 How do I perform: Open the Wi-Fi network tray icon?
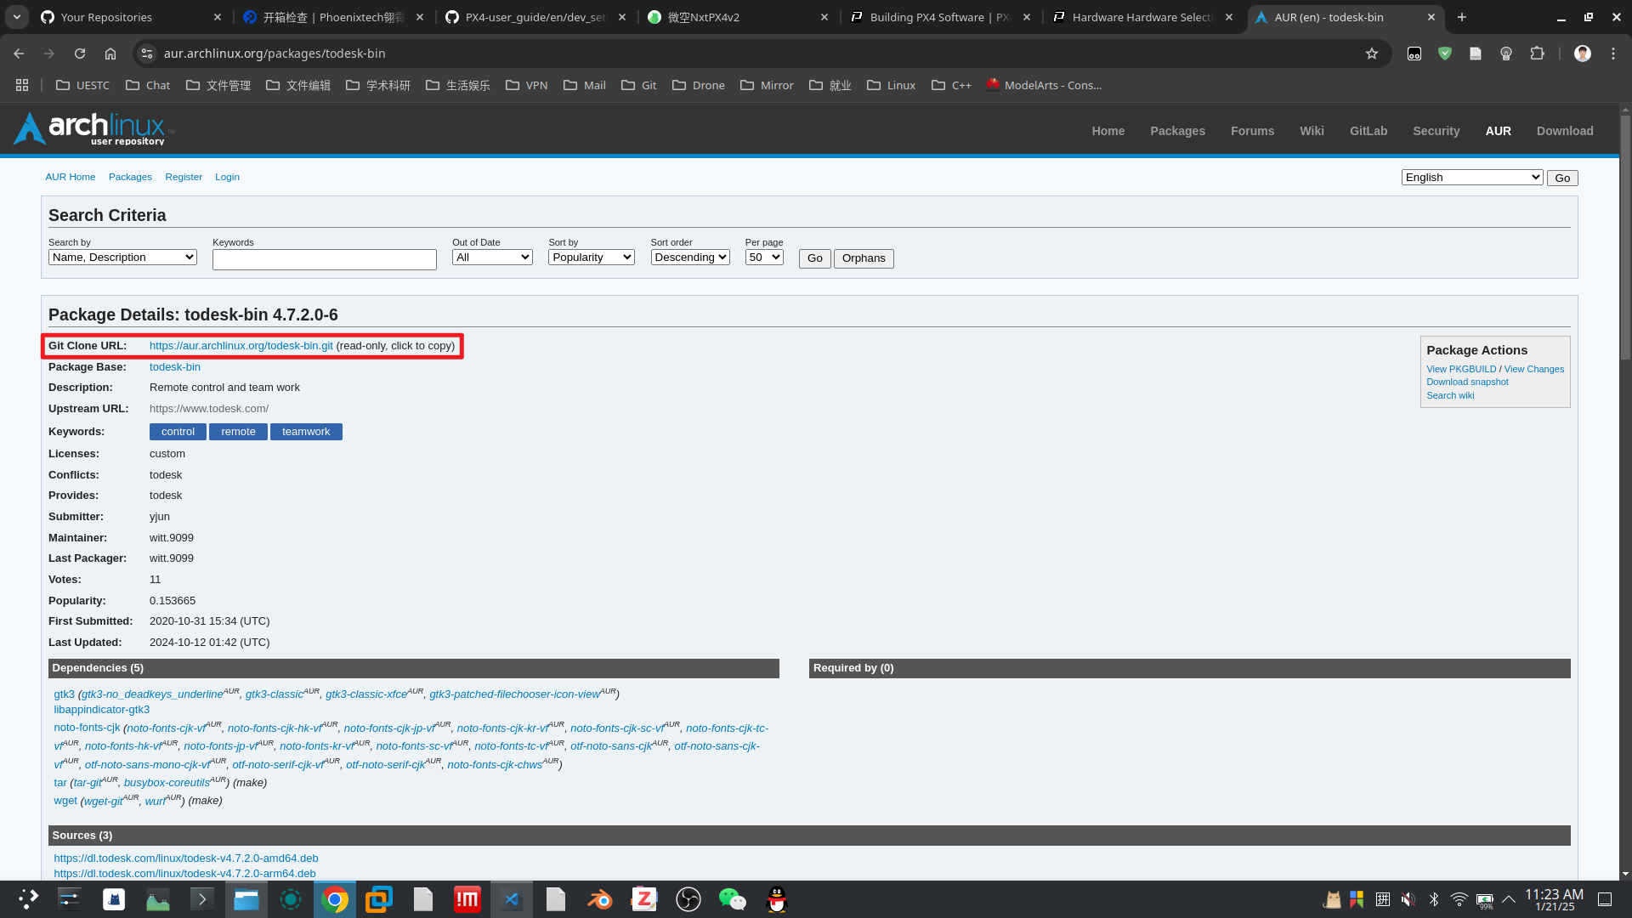click(1459, 899)
